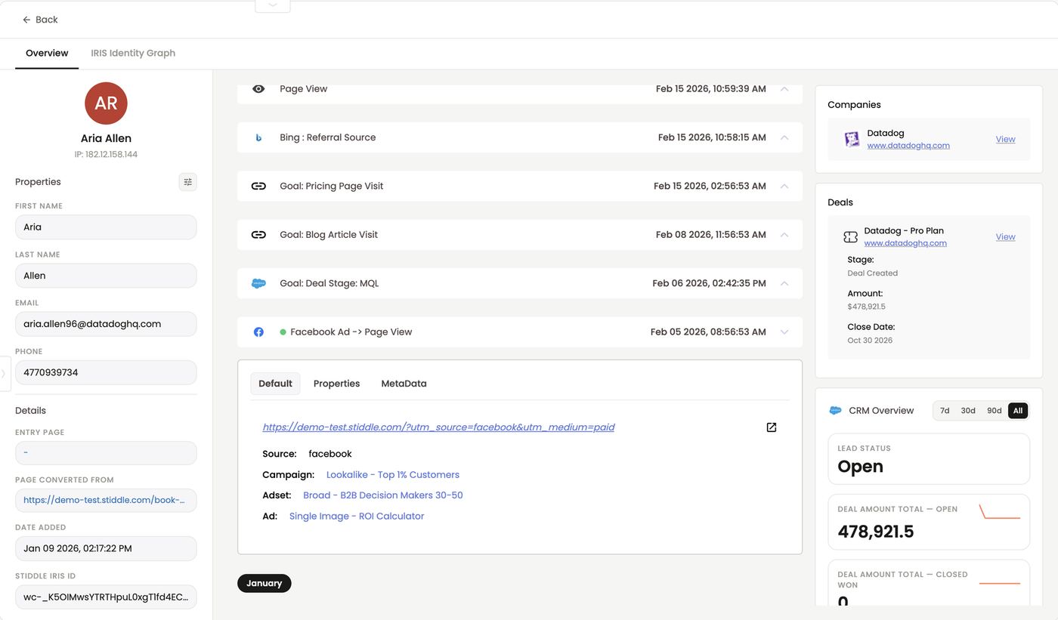Open the Broad - B2B Decision Makers adset
The width and height of the screenshot is (1058, 620).
[383, 495]
